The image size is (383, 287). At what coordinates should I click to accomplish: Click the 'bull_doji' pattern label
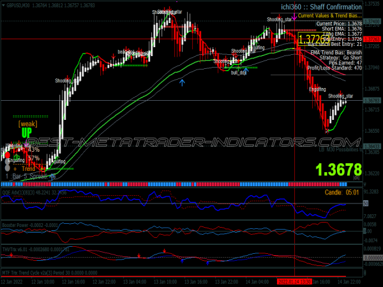238,73
